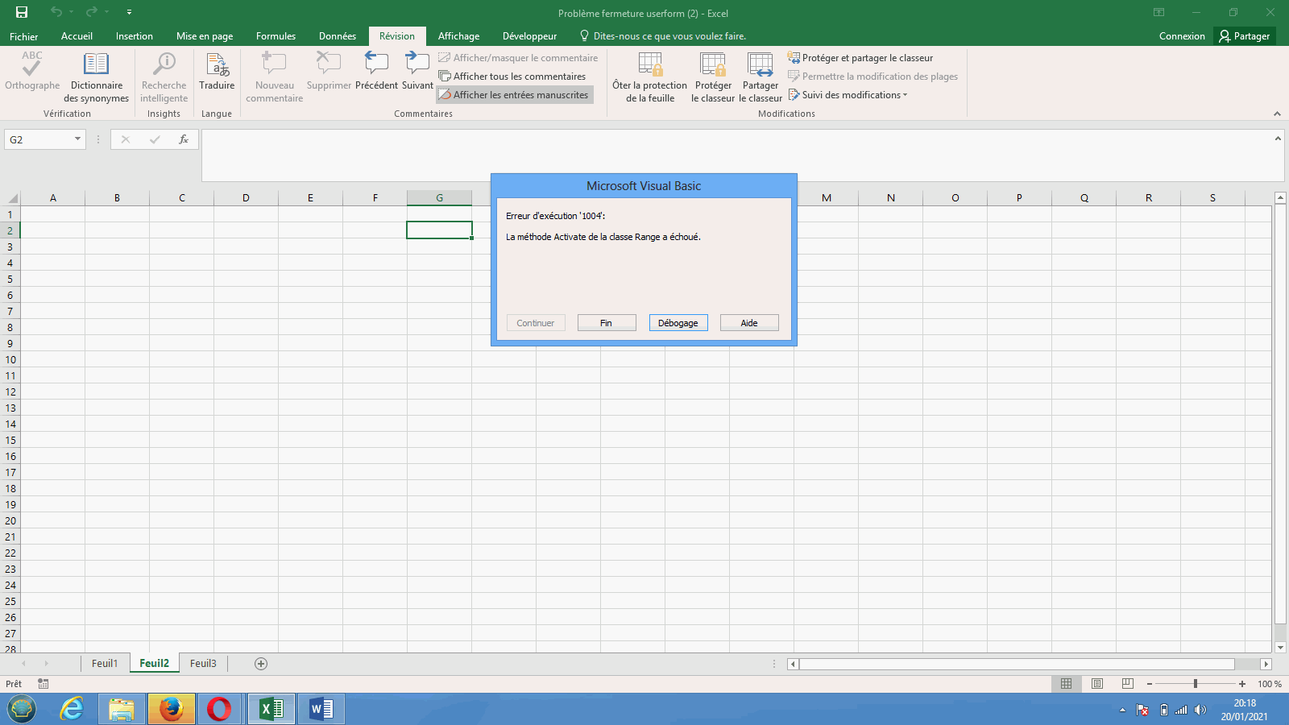Click the Dictionnaire des synonymes icon
Viewport: 1289px width, 725px height.
(96, 64)
